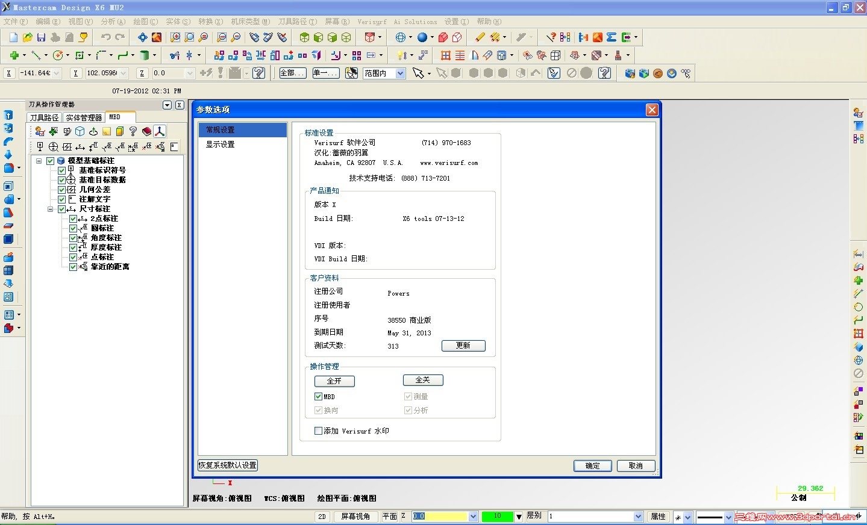This screenshot has height=525, width=867.
Task: Click the blue sigma statistics icon
Action: [x=612, y=37]
